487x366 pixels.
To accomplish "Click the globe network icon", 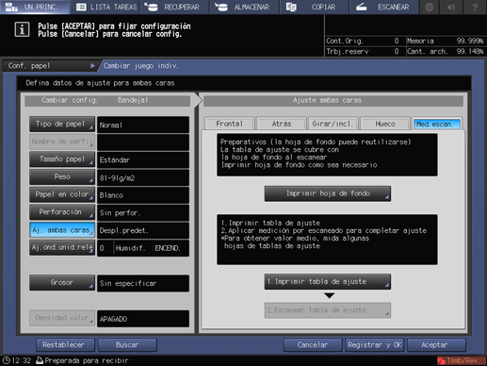I will point(429,7).
